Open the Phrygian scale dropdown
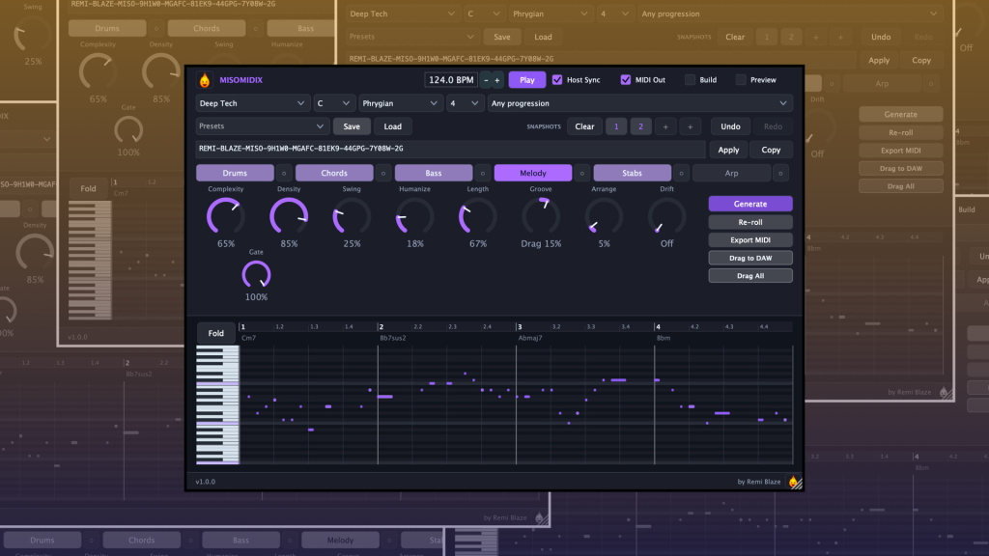Screen dimensions: 989x556 point(400,103)
